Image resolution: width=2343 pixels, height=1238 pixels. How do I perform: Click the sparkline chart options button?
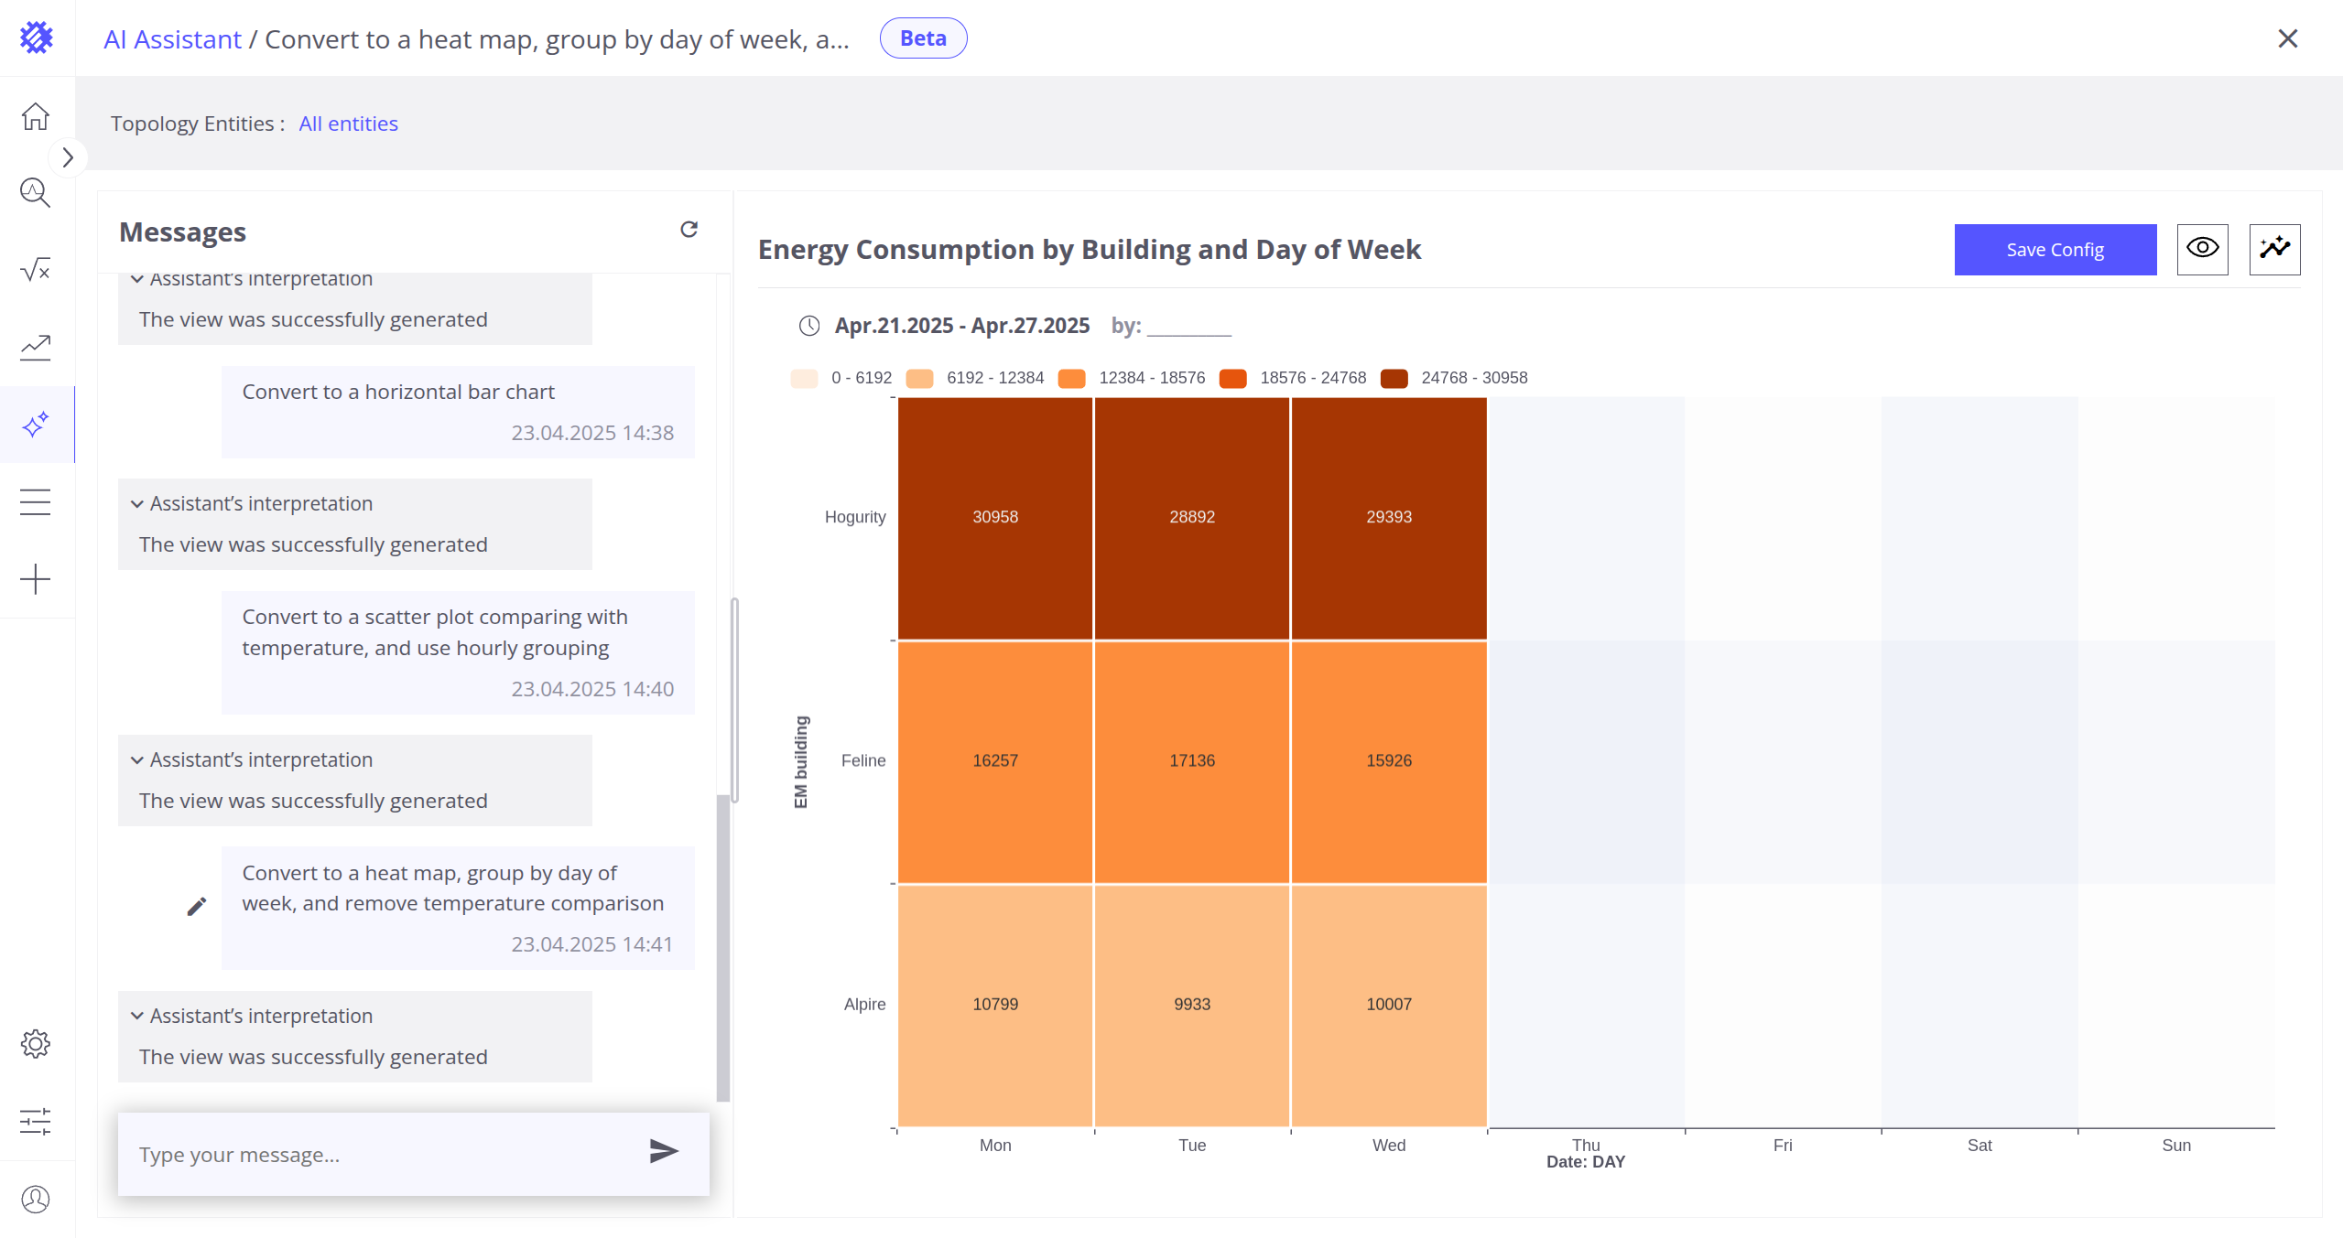[x=2274, y=249]
